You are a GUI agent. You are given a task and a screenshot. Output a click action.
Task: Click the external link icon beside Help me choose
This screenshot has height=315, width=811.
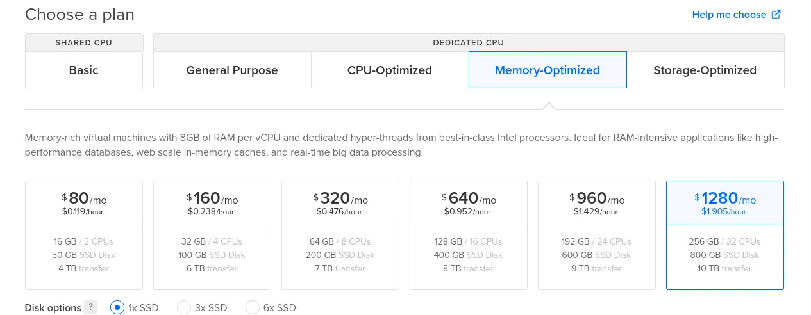[x=776, y=15]
